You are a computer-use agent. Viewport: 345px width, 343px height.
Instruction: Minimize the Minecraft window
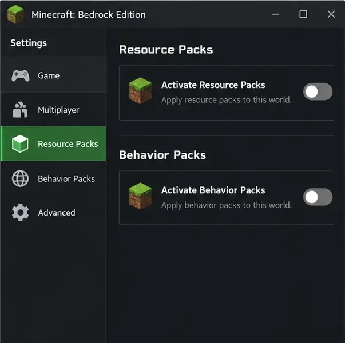pos(275,14)
